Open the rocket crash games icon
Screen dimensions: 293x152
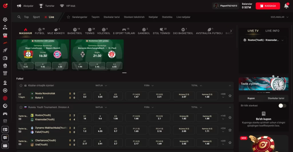tap(5, 50)
